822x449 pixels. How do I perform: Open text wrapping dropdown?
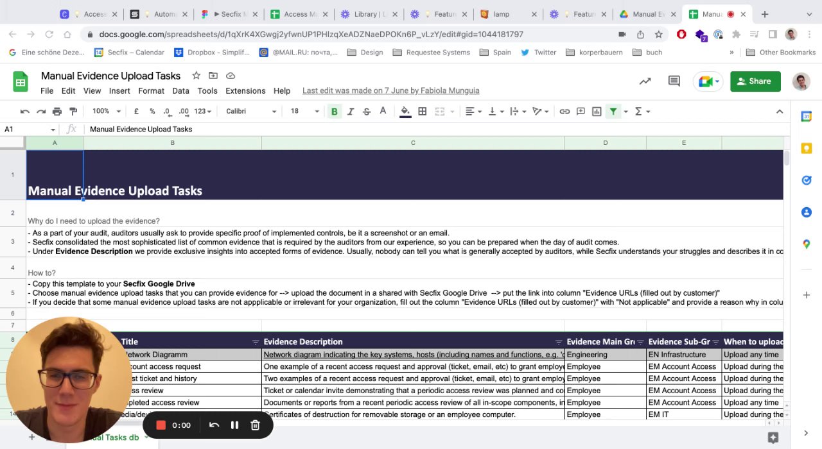point(518,112)
